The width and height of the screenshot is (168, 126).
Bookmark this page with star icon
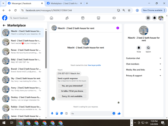(129, 10)
